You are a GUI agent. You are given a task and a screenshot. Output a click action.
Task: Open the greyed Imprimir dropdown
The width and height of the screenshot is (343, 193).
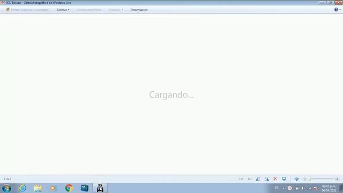point(116,10)
